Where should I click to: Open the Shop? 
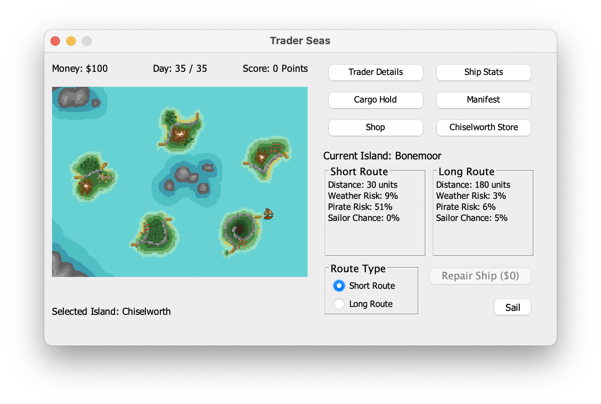(375, 127)
